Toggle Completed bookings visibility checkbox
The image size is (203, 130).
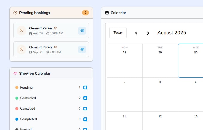pos(85,119)
